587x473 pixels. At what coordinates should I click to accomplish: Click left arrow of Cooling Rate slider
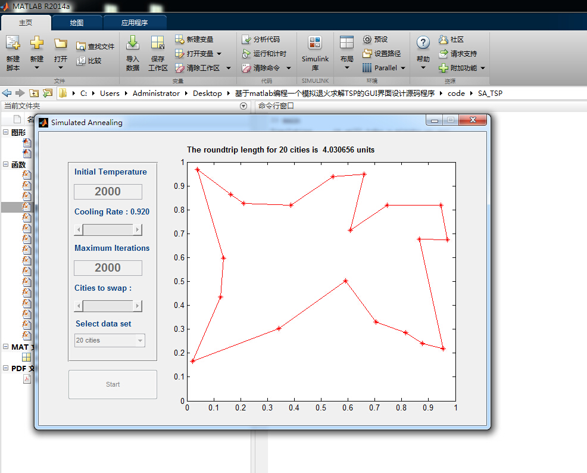pyautogui.click(x=79, y=229)
